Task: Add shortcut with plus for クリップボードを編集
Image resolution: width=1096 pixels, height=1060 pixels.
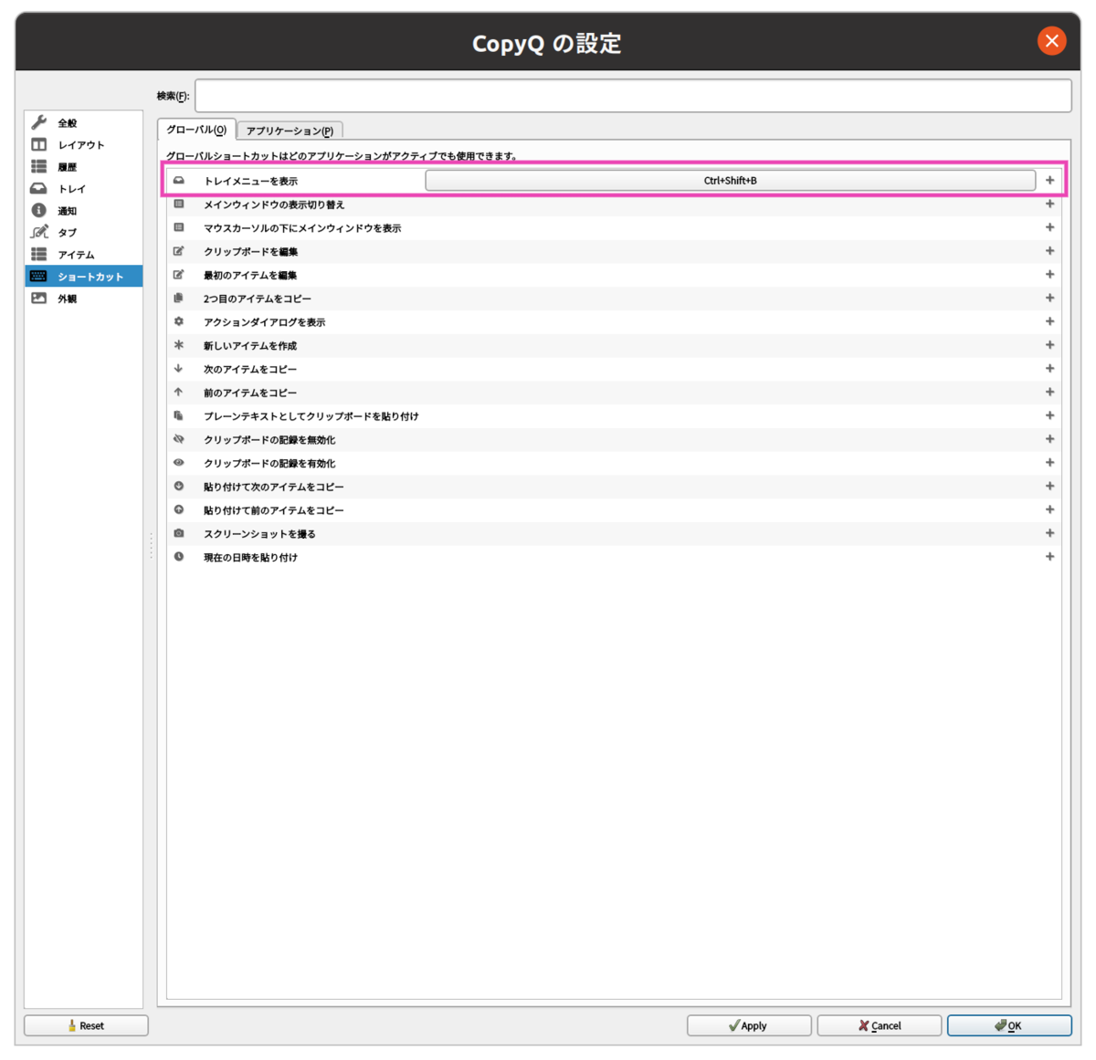Action: coord(1049,251)
